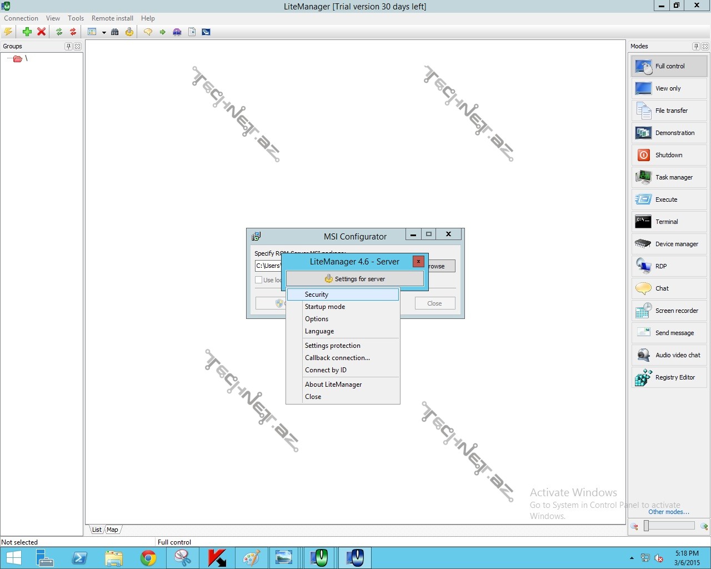711x569 pixels.
Task: Toggle the 'Use log' checkbox in MSI Configurator
Action: tap(259, 280)
